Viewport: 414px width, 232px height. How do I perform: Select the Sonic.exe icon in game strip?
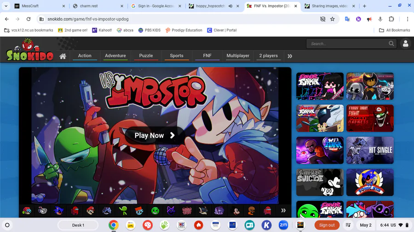58,210
